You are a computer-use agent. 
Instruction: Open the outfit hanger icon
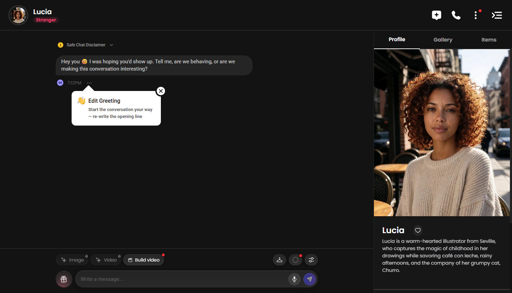pos(280,260)
